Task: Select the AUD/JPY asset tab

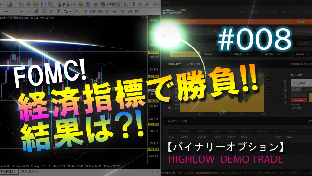Action: tap(303, 54)
